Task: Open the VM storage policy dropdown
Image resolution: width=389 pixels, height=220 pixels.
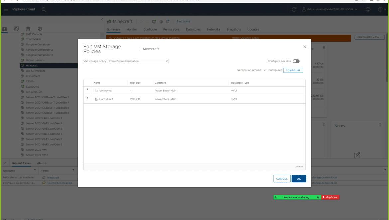Action: pyautogui.click(x=138, y=61)
